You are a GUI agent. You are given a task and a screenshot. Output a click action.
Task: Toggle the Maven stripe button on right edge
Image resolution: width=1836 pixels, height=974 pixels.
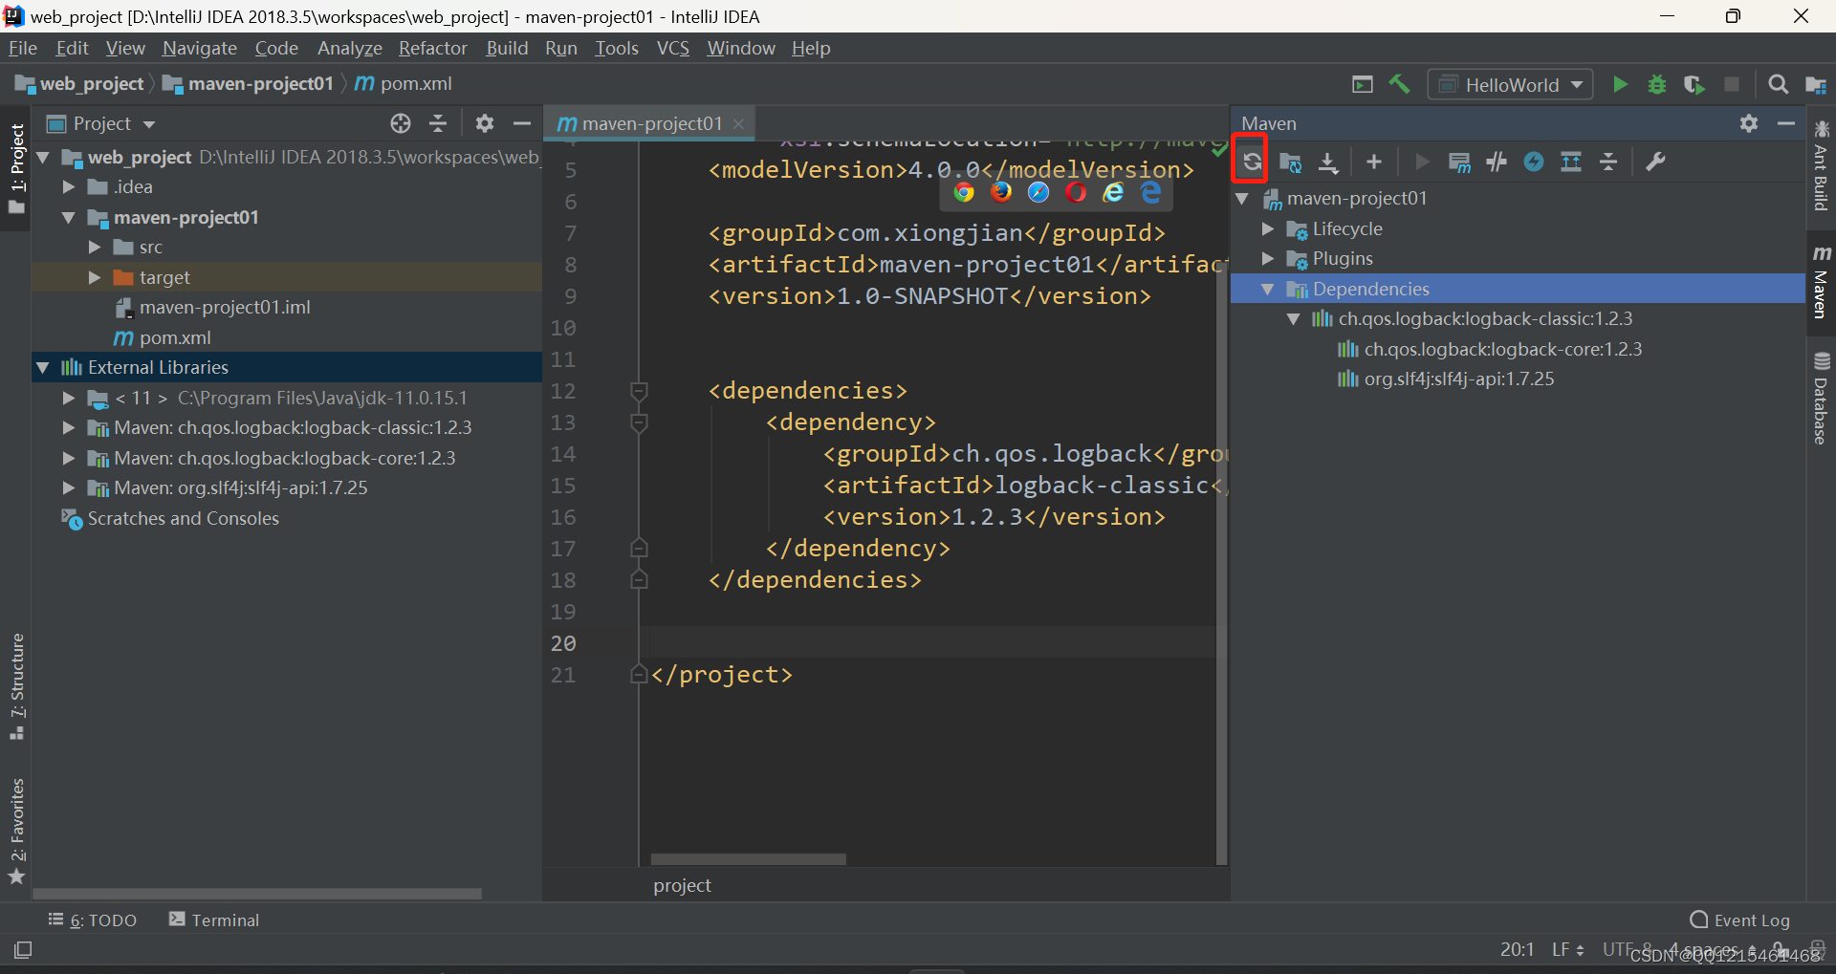(1821, 282)
